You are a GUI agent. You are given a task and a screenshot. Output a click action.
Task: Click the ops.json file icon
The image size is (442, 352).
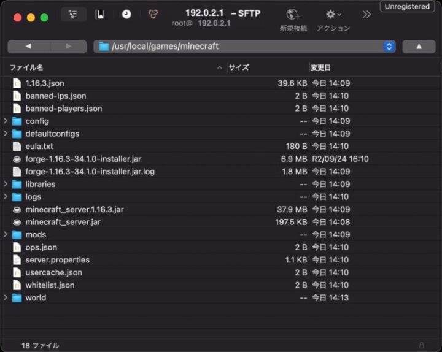click(17, 247)
